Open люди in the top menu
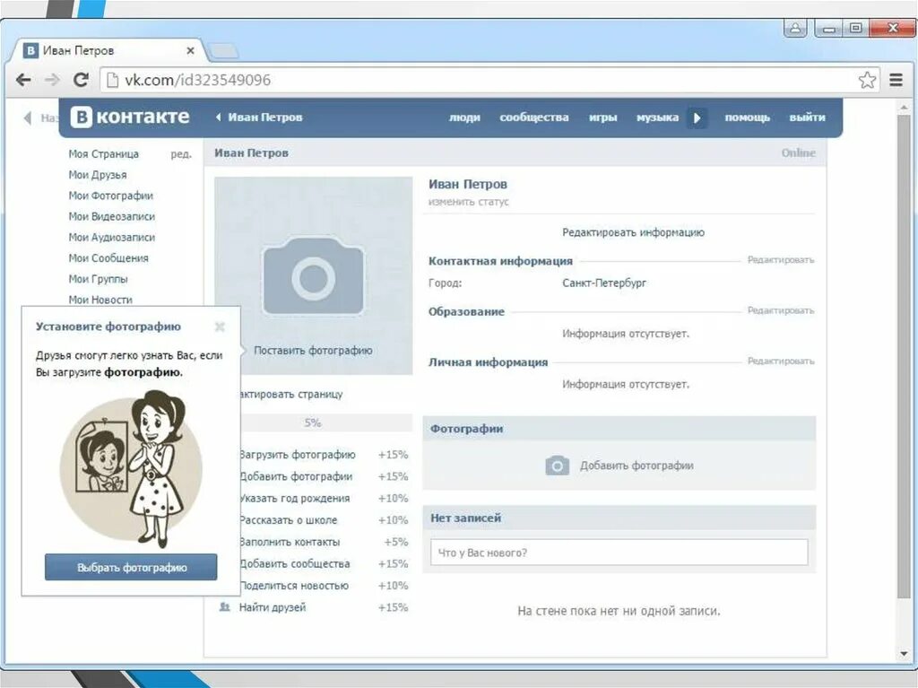918x688 pixels. pyautogui.click(x=464, y=118)
